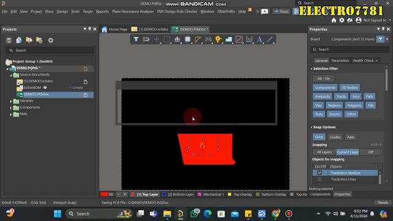393x221 pixels.
Task: Check Track/Arcs Lines snapping checkbox
Action: point(319,179)
